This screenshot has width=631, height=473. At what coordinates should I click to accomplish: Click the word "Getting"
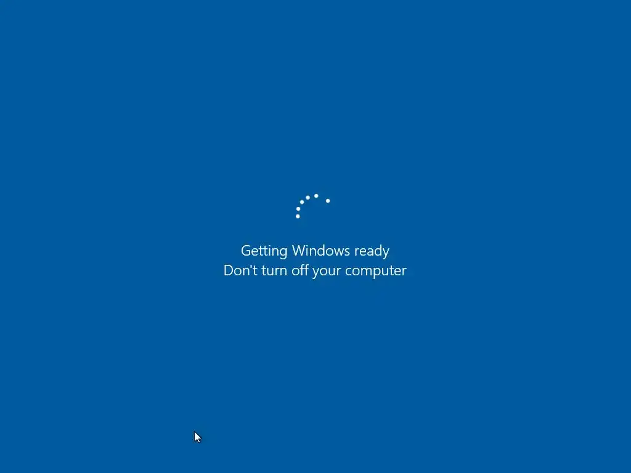click(x=264, y=251)
